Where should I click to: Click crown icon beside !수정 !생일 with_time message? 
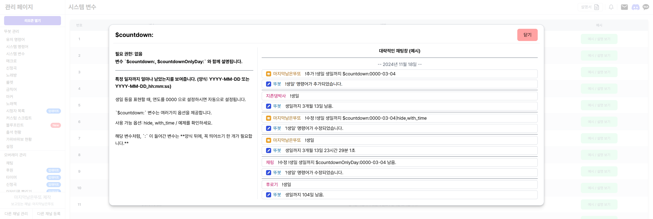click(x=268, y=118)
